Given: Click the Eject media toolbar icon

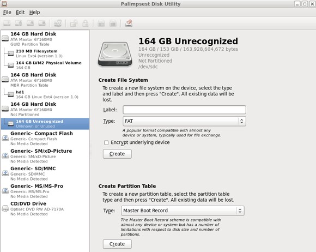Looking at the screenshot, I should click(x=30, y=23).
